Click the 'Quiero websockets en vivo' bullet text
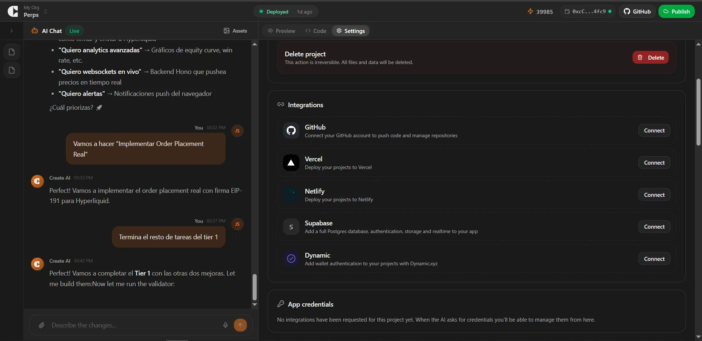This screenshot has height=341, width=702. pyautogui.click(x=100, y=72)
